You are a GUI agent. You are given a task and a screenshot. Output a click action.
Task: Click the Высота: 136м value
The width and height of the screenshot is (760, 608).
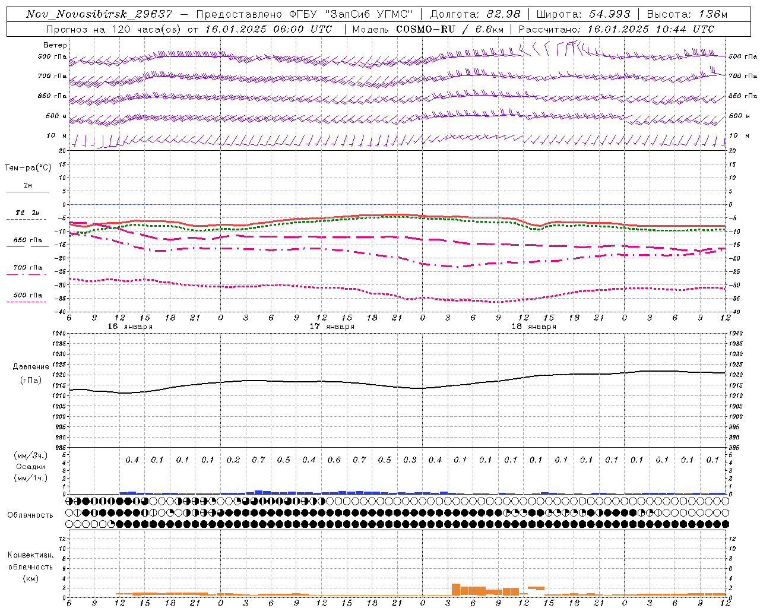(x=687, y=14)
